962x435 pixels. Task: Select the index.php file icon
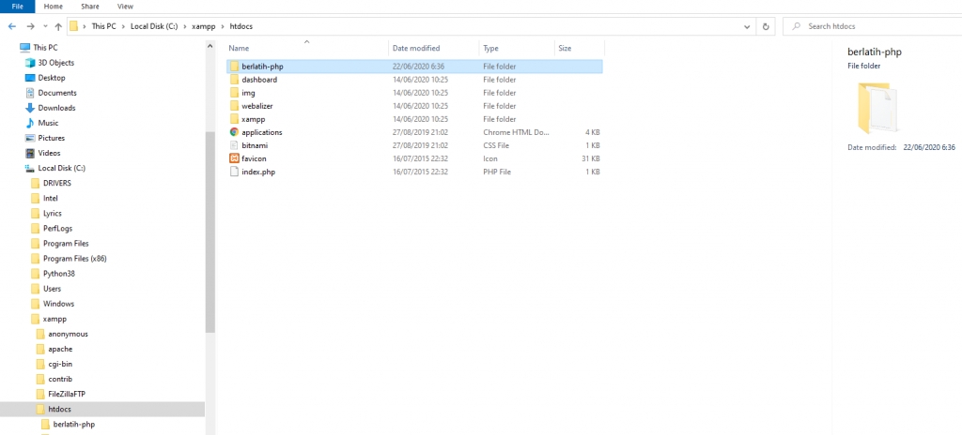pos(235,172)
